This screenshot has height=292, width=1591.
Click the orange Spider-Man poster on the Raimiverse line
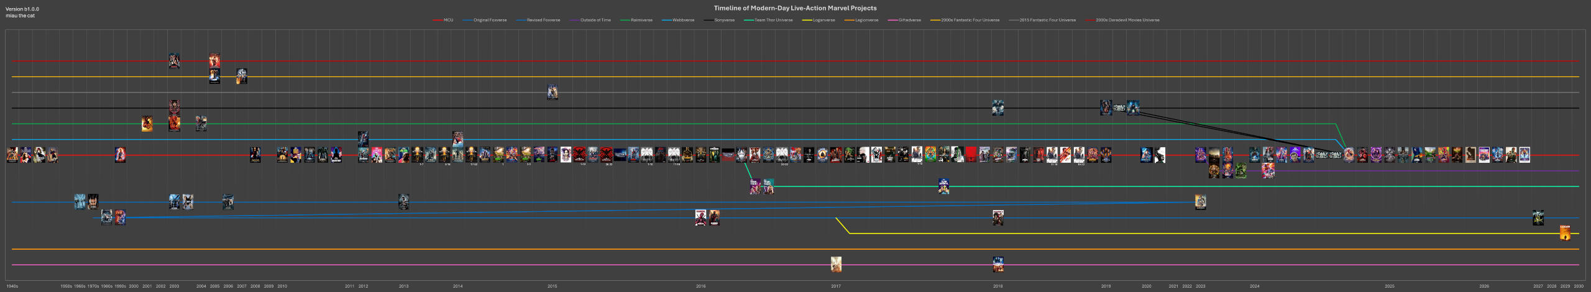point(147,123)
